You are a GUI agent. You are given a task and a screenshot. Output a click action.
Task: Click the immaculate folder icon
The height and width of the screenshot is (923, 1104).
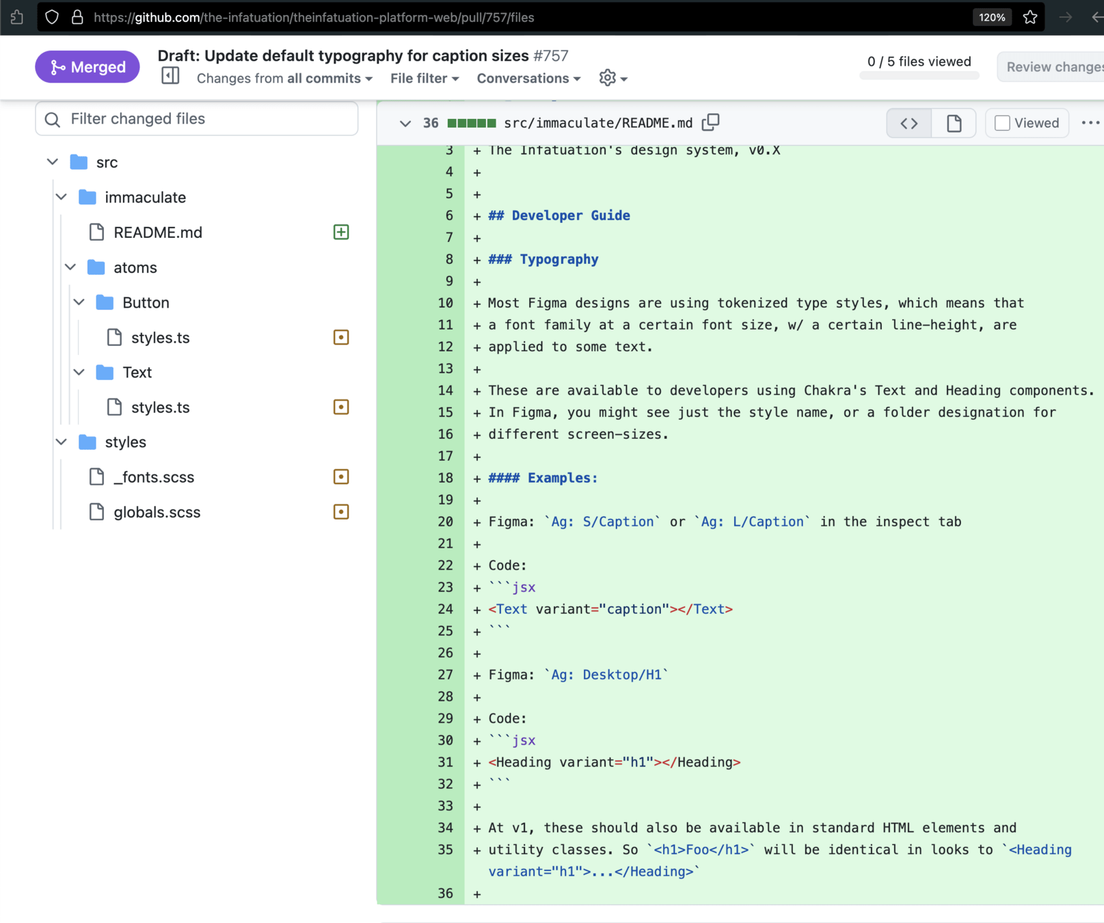coord(87,197)
